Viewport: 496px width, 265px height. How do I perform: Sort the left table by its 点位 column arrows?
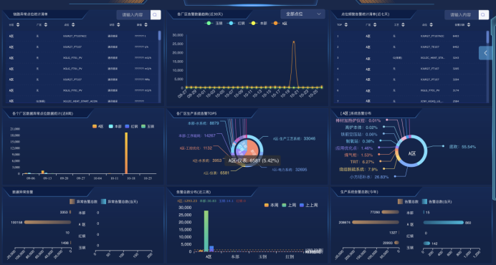click(x=73, y=24)
